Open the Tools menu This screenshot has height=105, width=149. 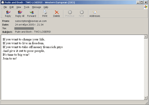pos(27,7)
